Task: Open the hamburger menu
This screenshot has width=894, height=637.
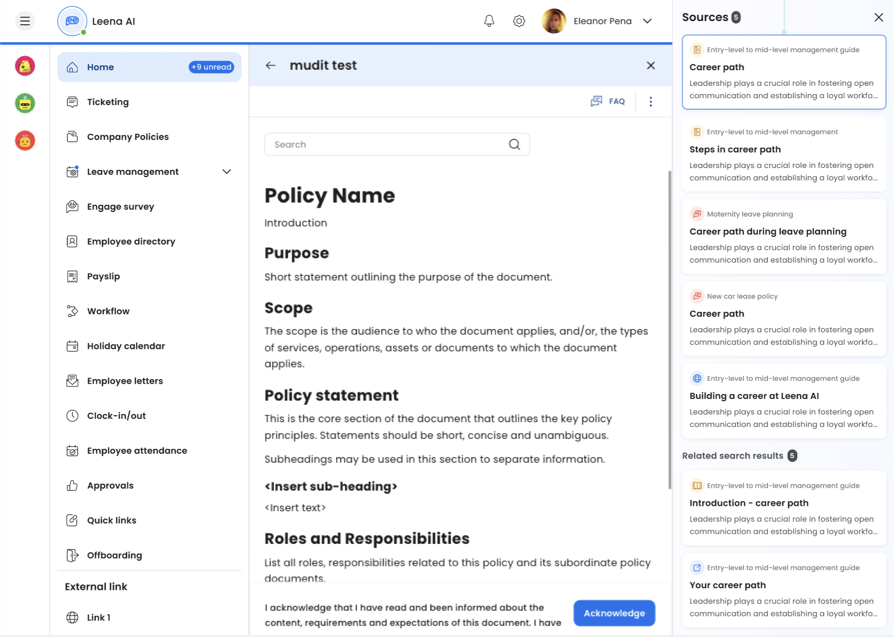Action: (x=25, y=21)
